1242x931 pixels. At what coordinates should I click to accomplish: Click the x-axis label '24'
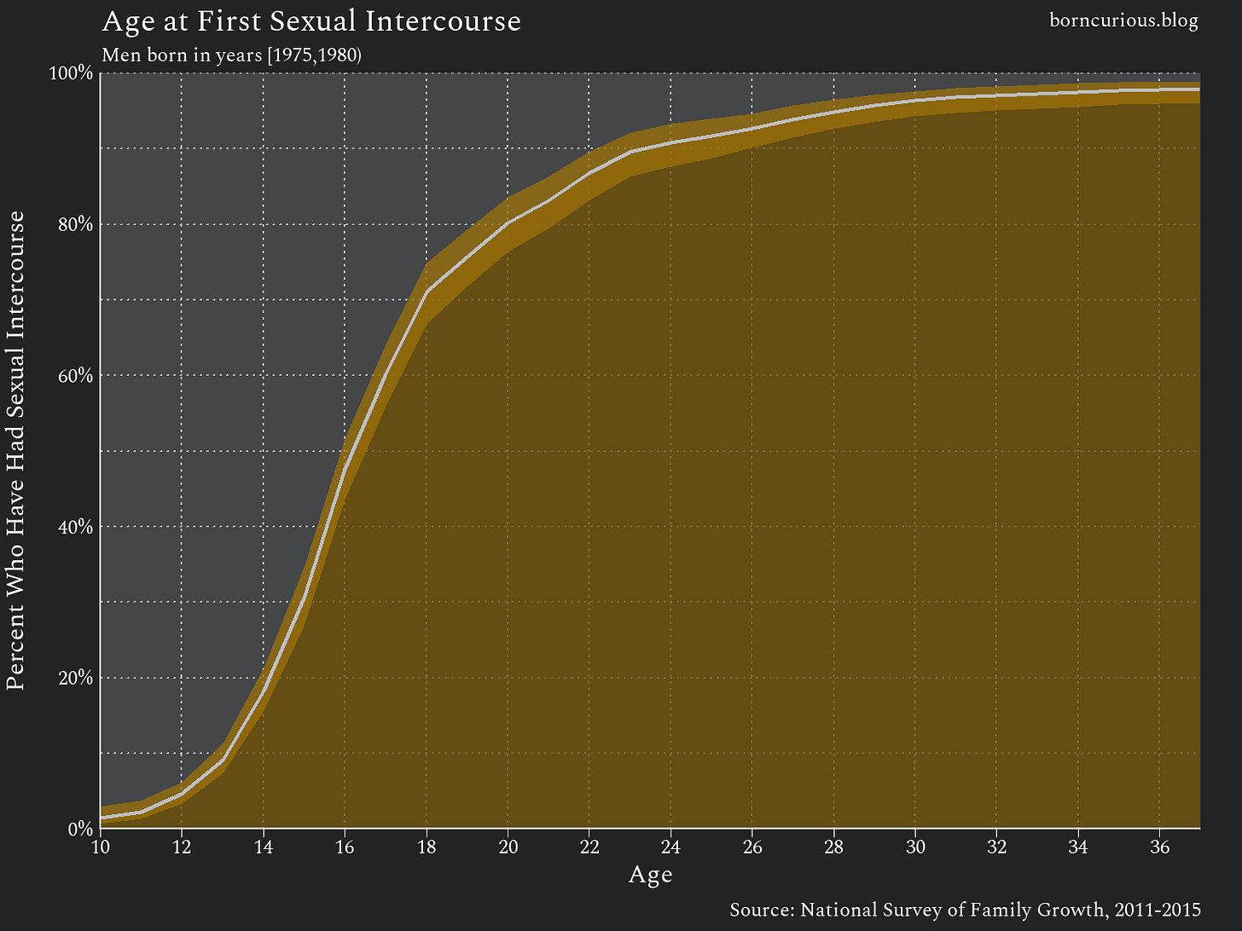[x=670, y=847]
